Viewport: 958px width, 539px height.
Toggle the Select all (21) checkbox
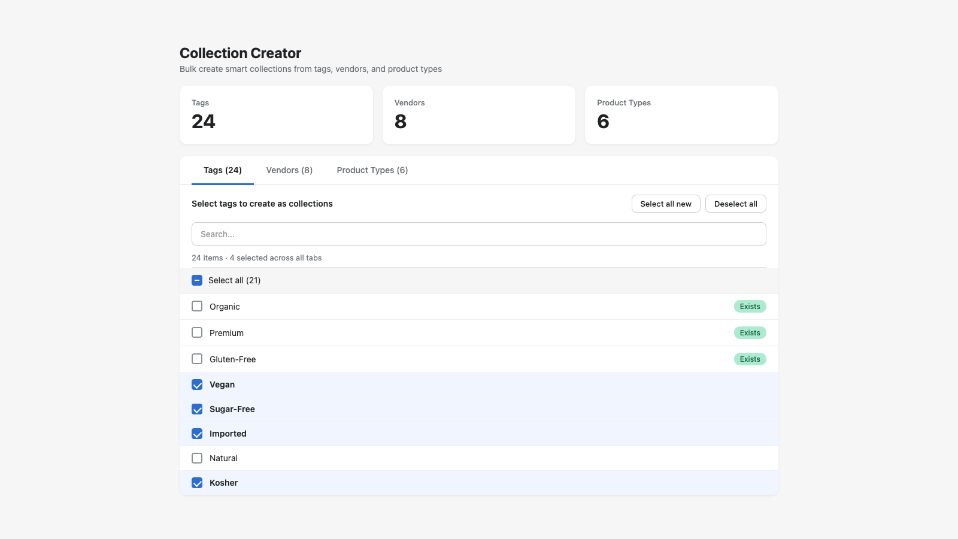click(196, 280)
